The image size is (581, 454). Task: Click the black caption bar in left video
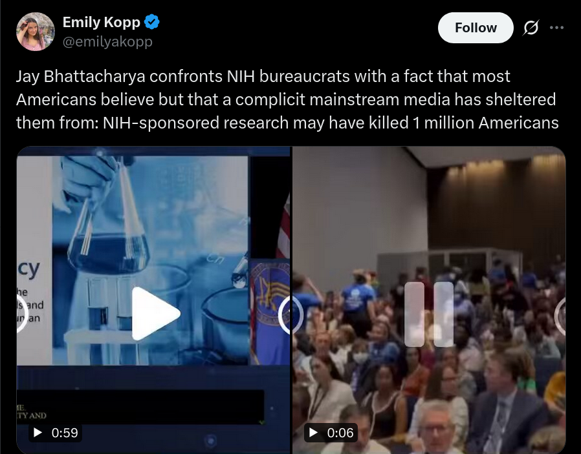(x=140, y=407)
